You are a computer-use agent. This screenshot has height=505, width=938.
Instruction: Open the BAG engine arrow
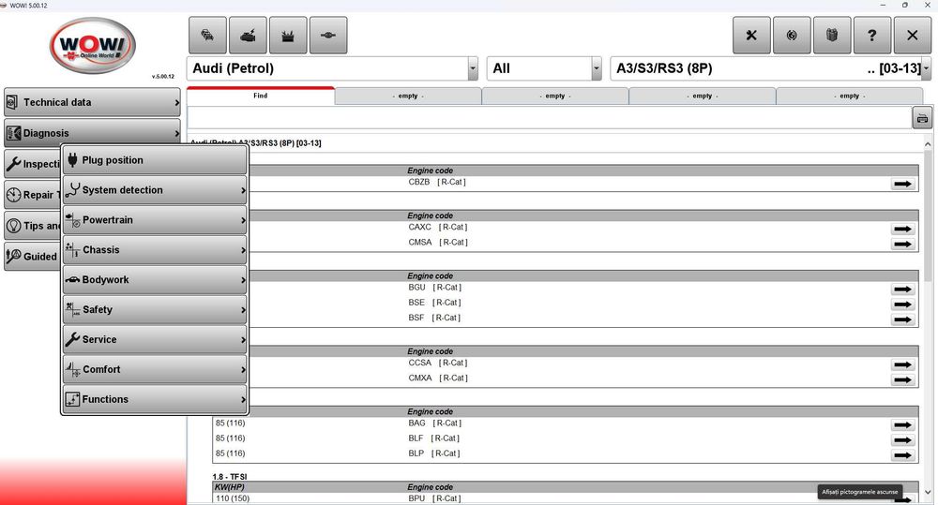(x=902, y=425)
